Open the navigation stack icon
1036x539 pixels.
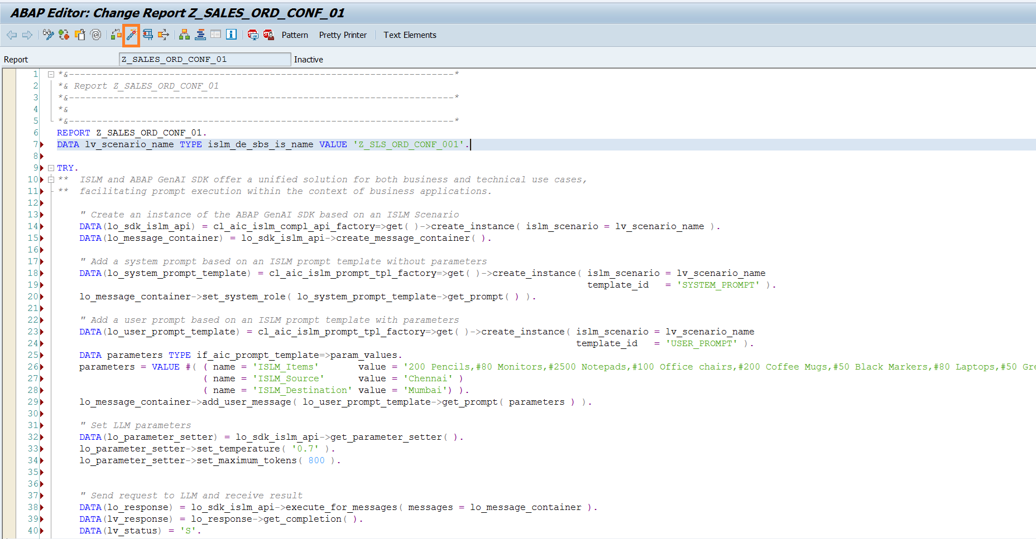click(x=200, y=35)
